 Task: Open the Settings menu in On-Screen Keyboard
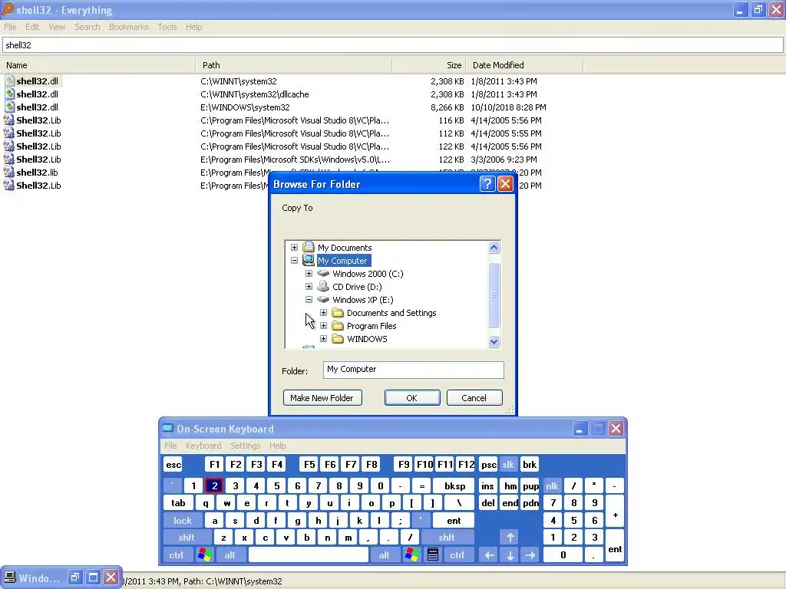(x=246, y=446)
